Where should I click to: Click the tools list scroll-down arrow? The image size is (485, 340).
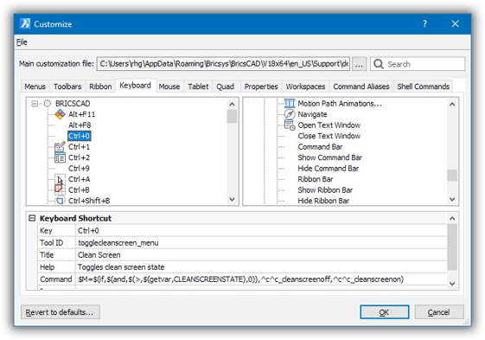coord(452,200)
